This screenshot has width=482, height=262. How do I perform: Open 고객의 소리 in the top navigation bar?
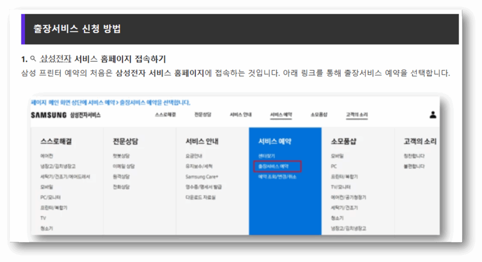point(357,115)
